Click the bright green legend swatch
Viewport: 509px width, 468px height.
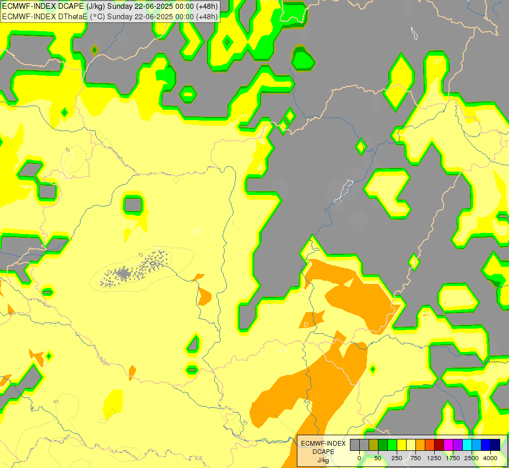392,445
